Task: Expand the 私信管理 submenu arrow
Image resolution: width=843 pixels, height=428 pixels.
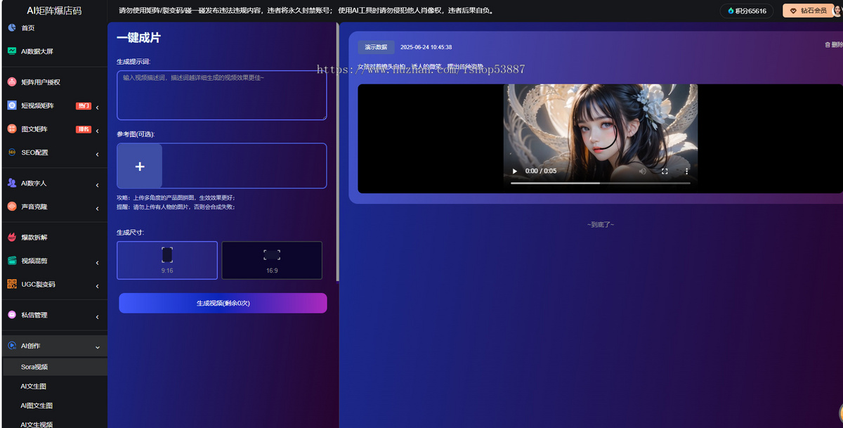Action: point(97,317)
